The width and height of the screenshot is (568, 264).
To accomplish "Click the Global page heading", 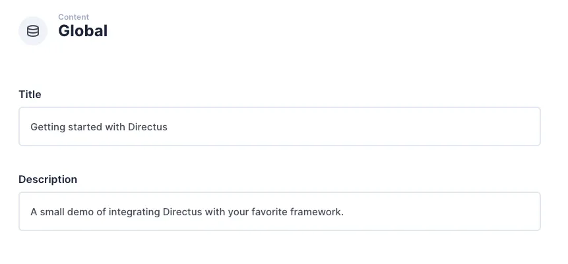I will pos(82,31).
